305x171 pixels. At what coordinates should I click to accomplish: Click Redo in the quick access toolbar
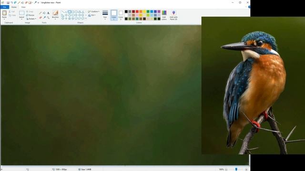(x=15, y=2)
